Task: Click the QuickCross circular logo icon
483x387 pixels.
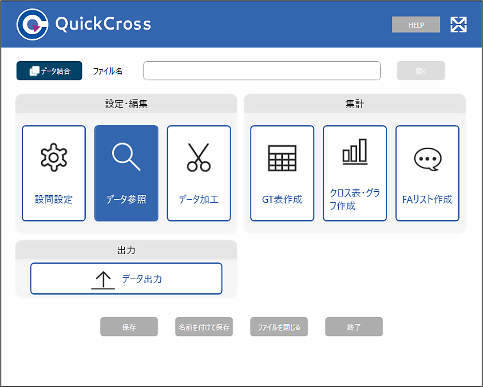Action: point(32,24)
